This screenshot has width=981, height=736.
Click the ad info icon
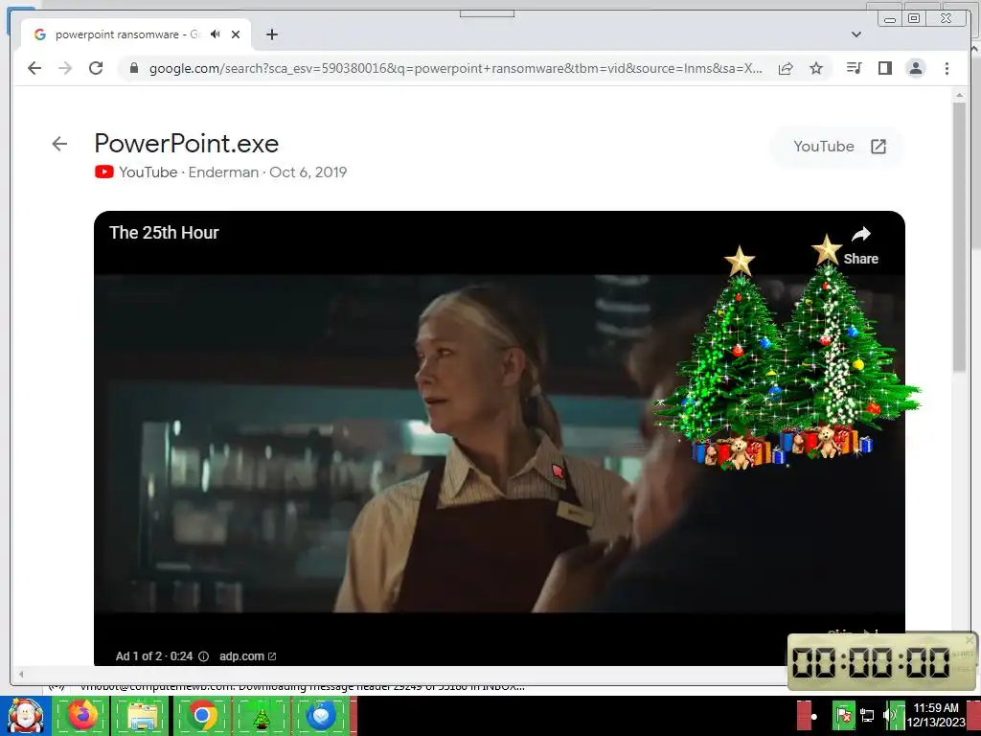tap(203, 656)
